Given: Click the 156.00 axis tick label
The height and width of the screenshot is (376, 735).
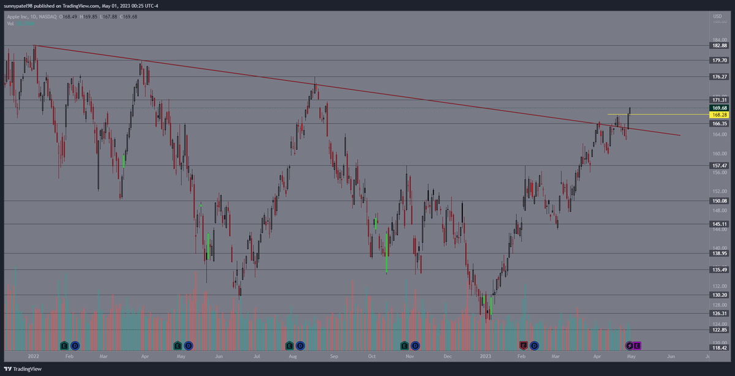Looking at the screenshot, I should click(x=719, y=172).
